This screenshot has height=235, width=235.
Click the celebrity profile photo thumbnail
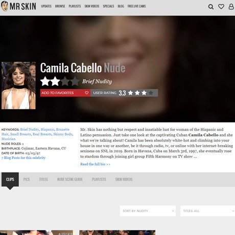(x=18, y=85)
